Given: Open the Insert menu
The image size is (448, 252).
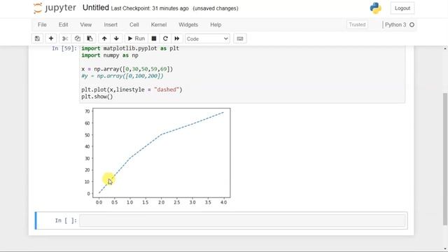Looking at the screenshot, I should point(111,25).
